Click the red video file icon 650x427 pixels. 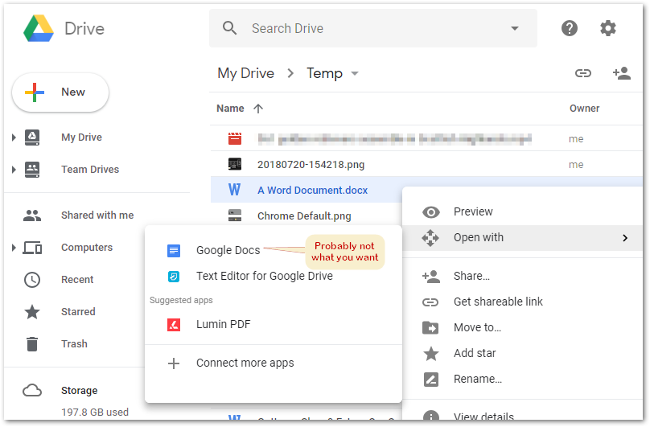(x=235, y=138)
